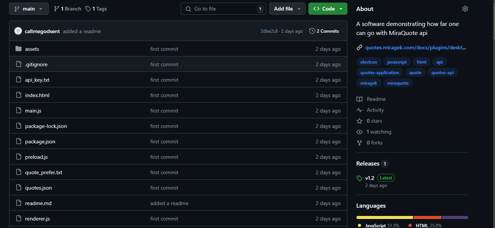Click the file icon beside .gitignore
Image resolution: width=495 pixels, height=228 pixels.
tap(19, 64)
